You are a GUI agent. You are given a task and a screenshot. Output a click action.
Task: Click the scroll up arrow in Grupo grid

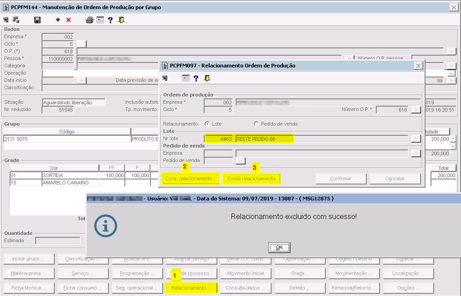(453, 138)
